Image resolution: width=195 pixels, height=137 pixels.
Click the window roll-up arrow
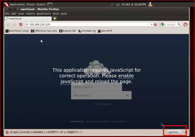coord(7,9)
